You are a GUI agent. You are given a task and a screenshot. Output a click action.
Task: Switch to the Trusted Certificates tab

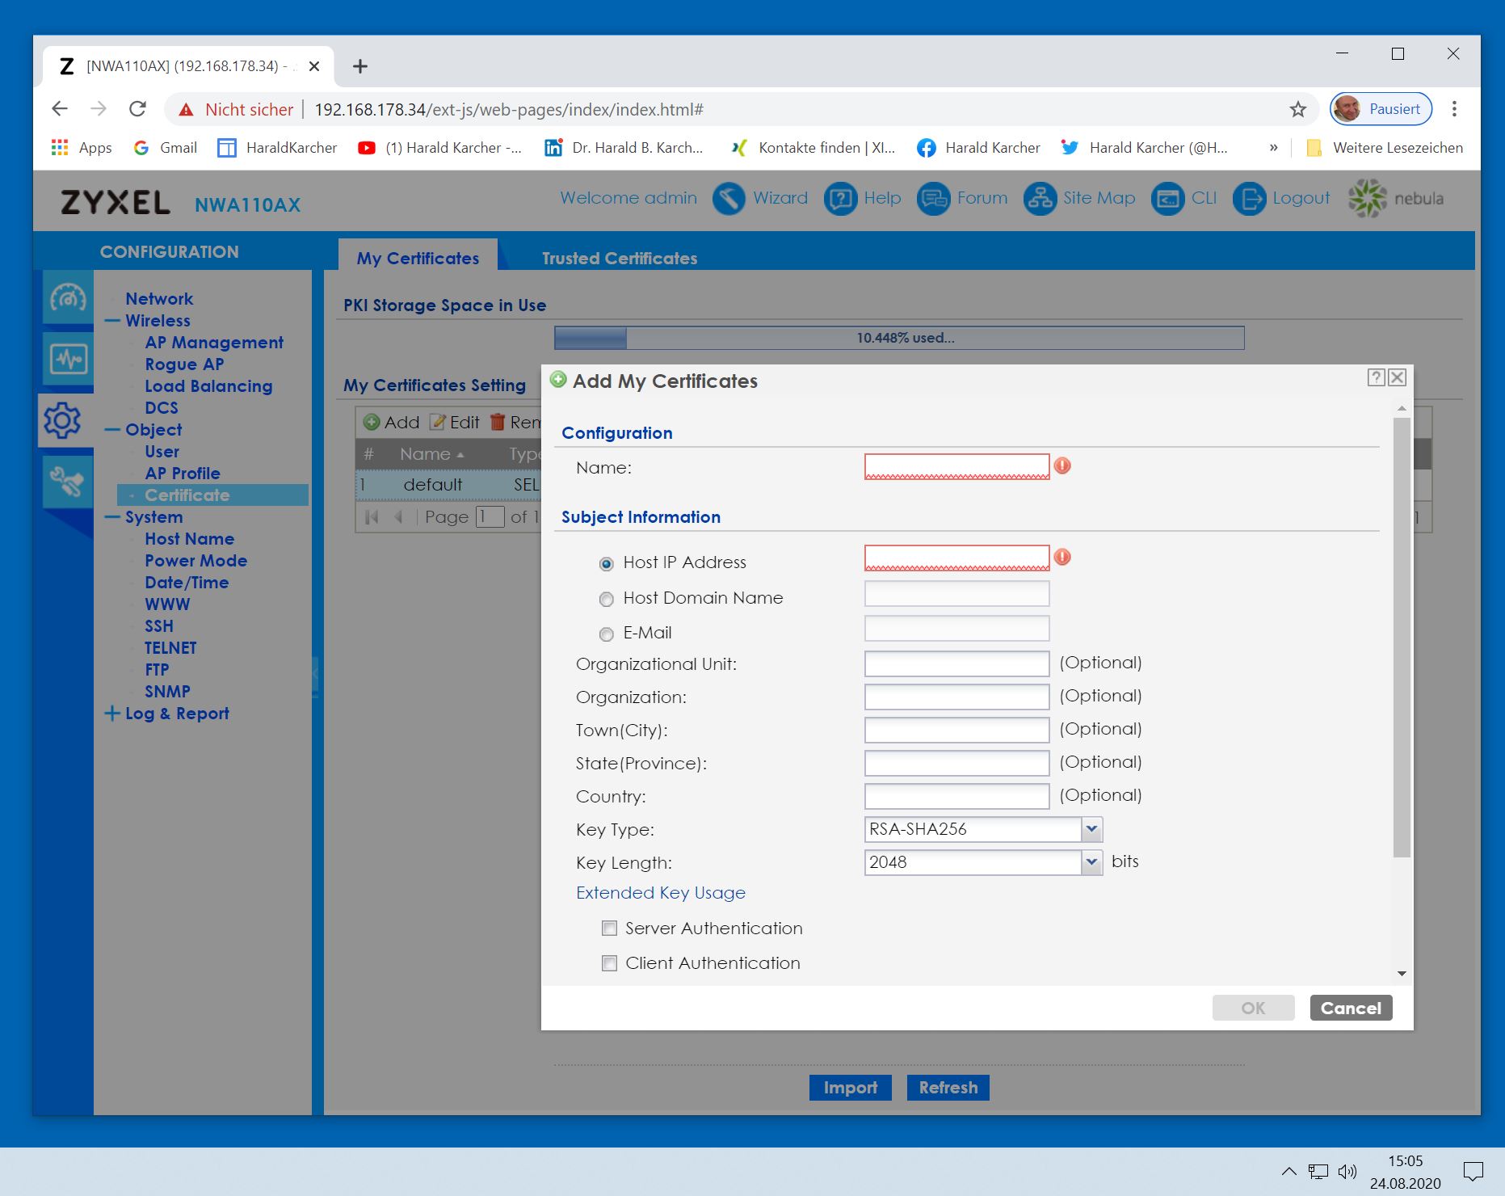tap(619, 259)
